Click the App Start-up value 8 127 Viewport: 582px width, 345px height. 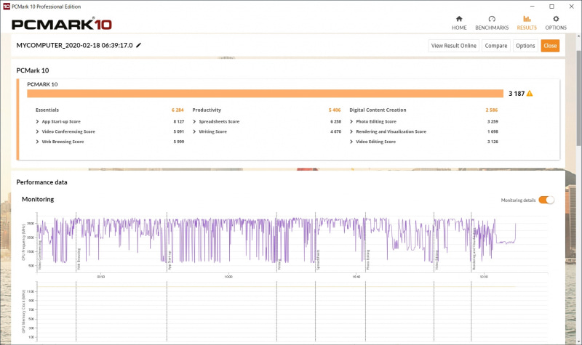tap(178, 121)
